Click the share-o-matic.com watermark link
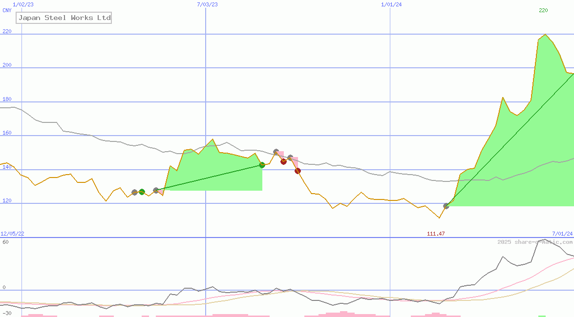Screen dimensions: 574x317 [535, 242]
